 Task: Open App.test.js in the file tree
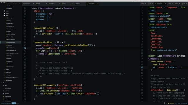(x=9, y=72)
